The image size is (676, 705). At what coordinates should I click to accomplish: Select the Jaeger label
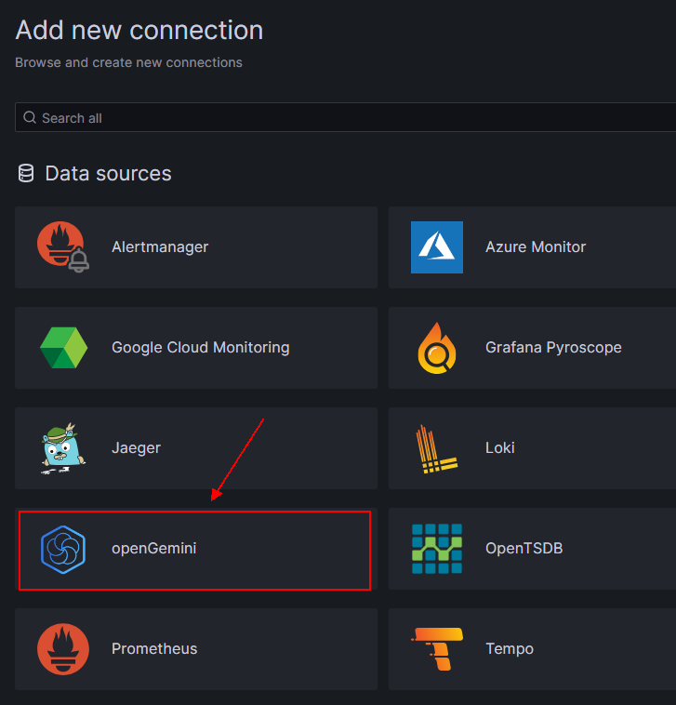point(136,448)
